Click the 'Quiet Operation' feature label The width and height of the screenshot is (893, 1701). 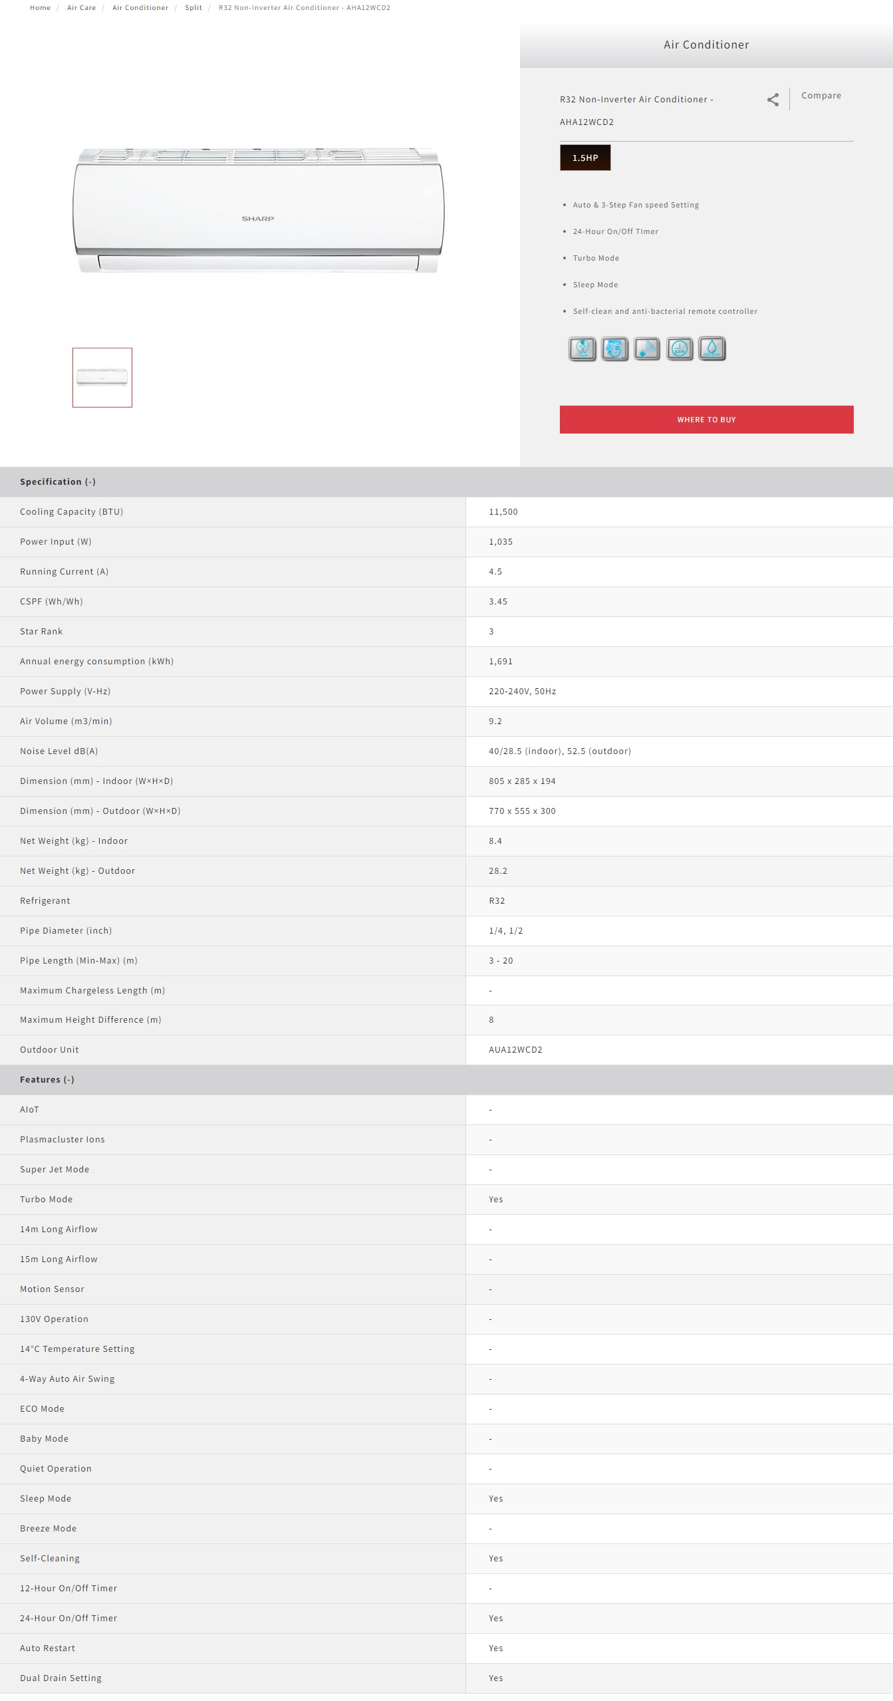click(x=56, y=1469)
